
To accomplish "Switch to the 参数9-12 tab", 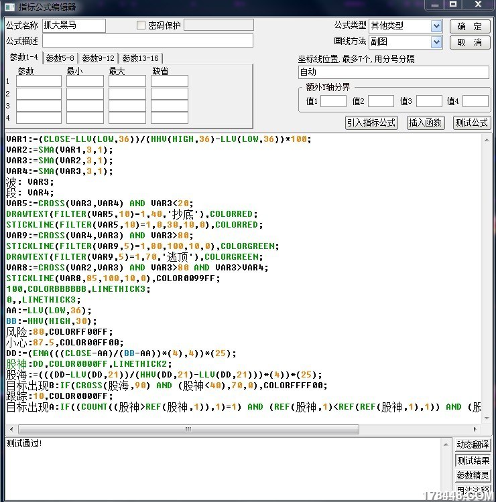I will click(98, 58).
